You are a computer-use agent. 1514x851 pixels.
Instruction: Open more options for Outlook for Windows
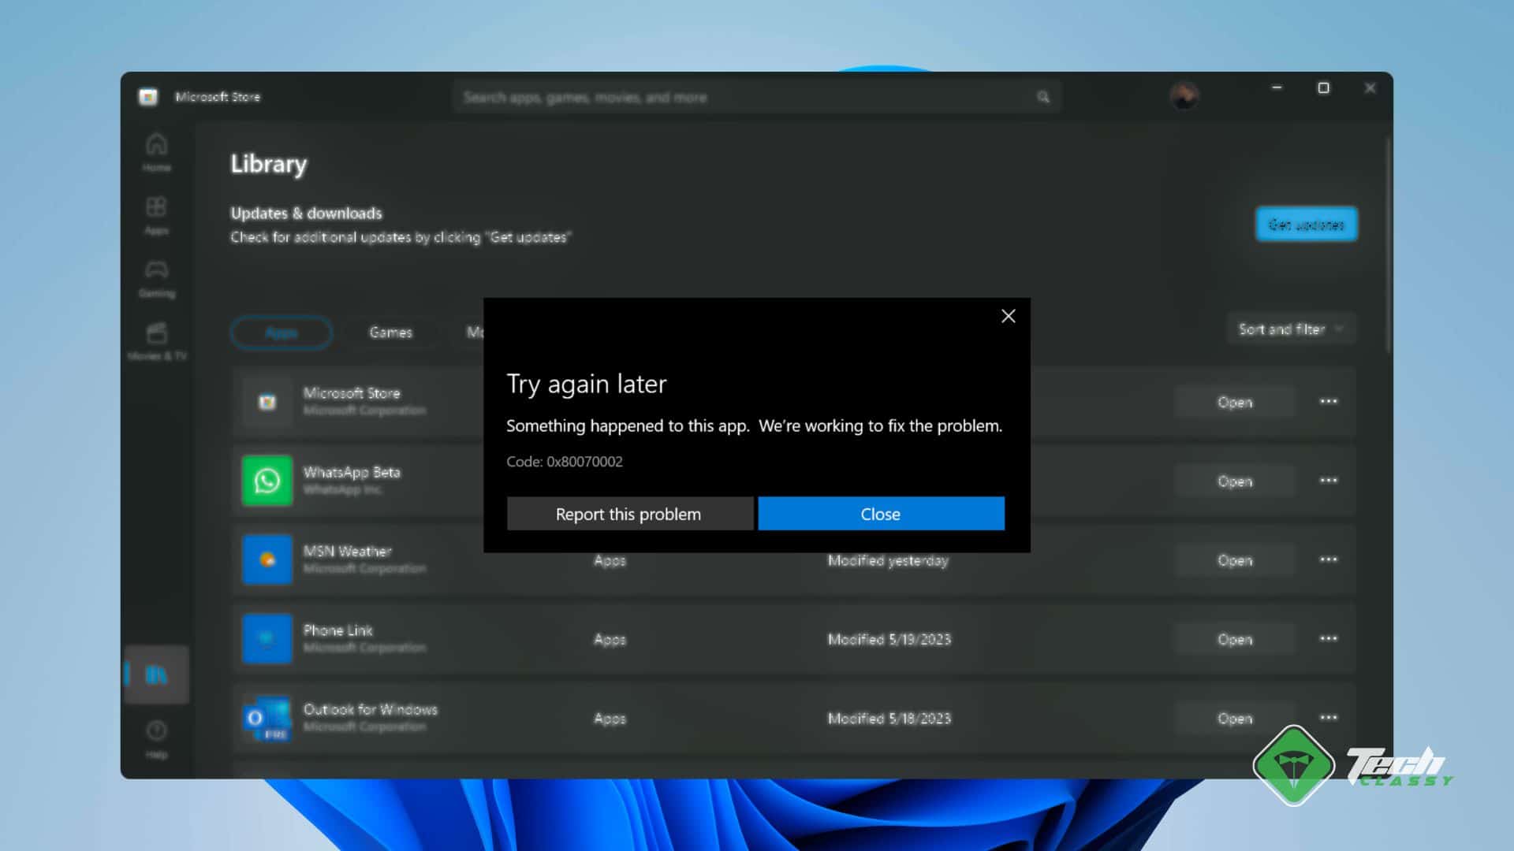(x=1328, y=718)
